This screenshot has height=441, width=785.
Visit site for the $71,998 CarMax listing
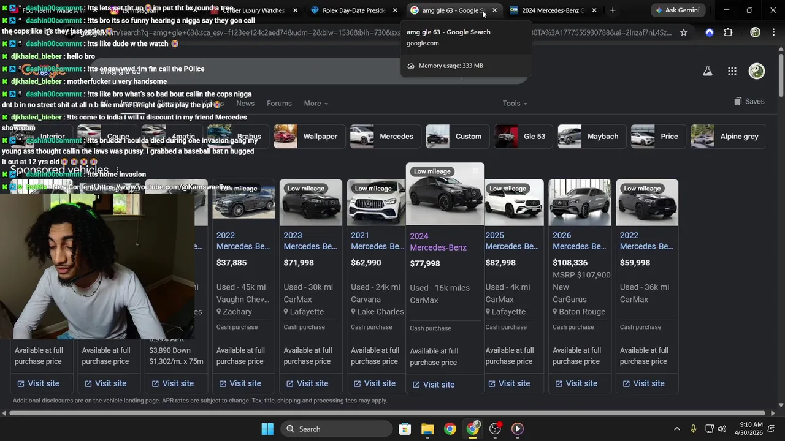coord(306,383)
